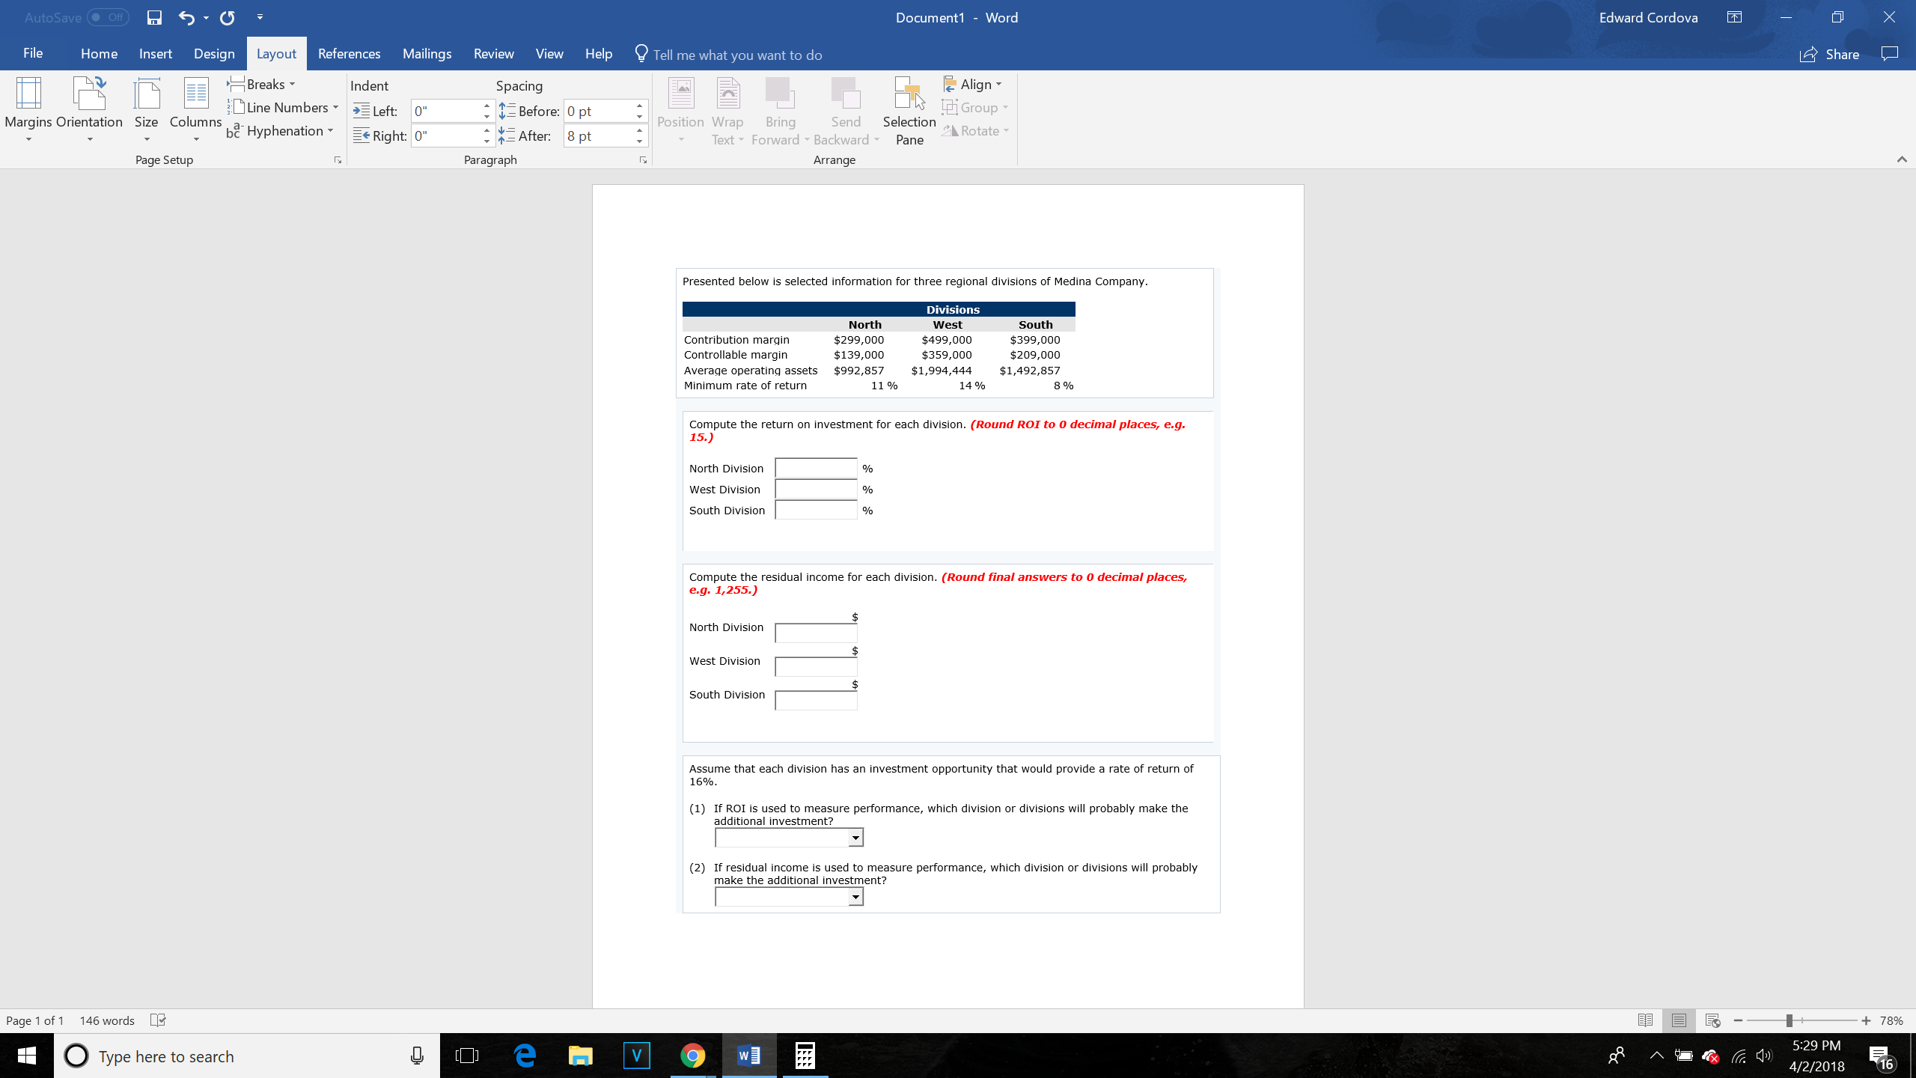Click Bring Forward
The width and height of the screenshot is (1916, 1078).
point(780,112)
